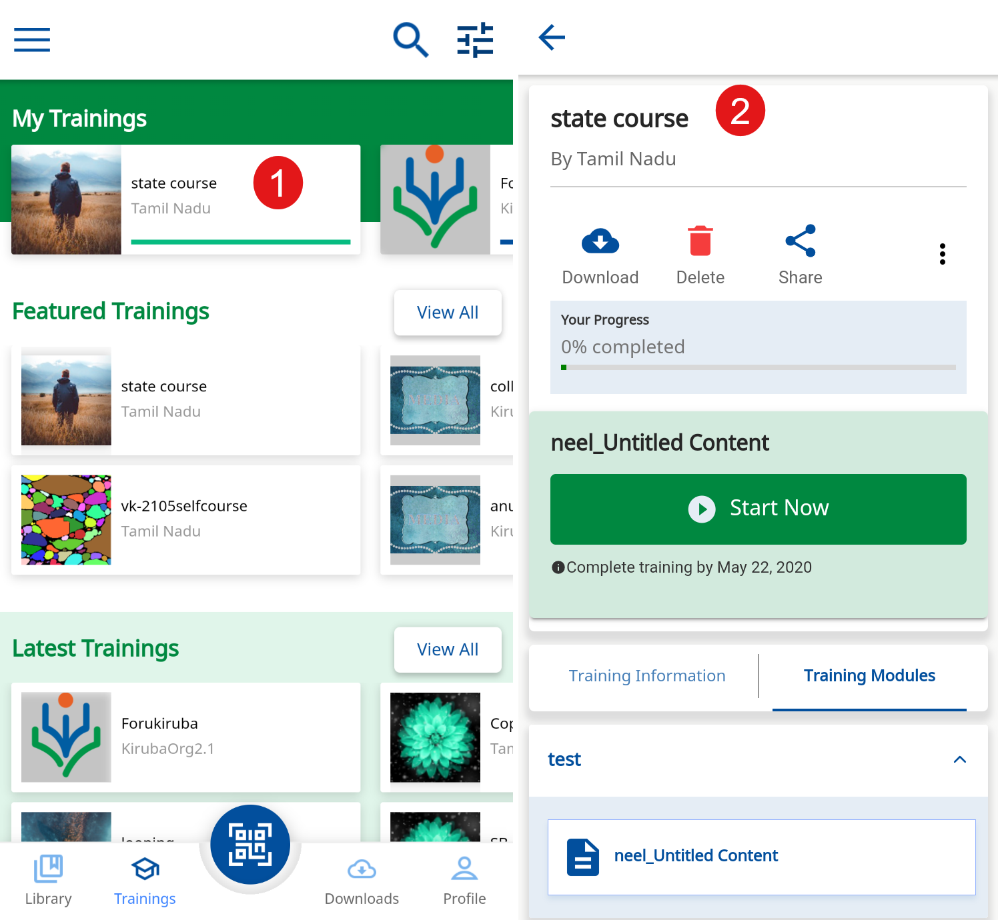Viewport: 998px width, 920px height.
Task: Open vk-2105selfcourse training card
Action: tap(185, 520)
